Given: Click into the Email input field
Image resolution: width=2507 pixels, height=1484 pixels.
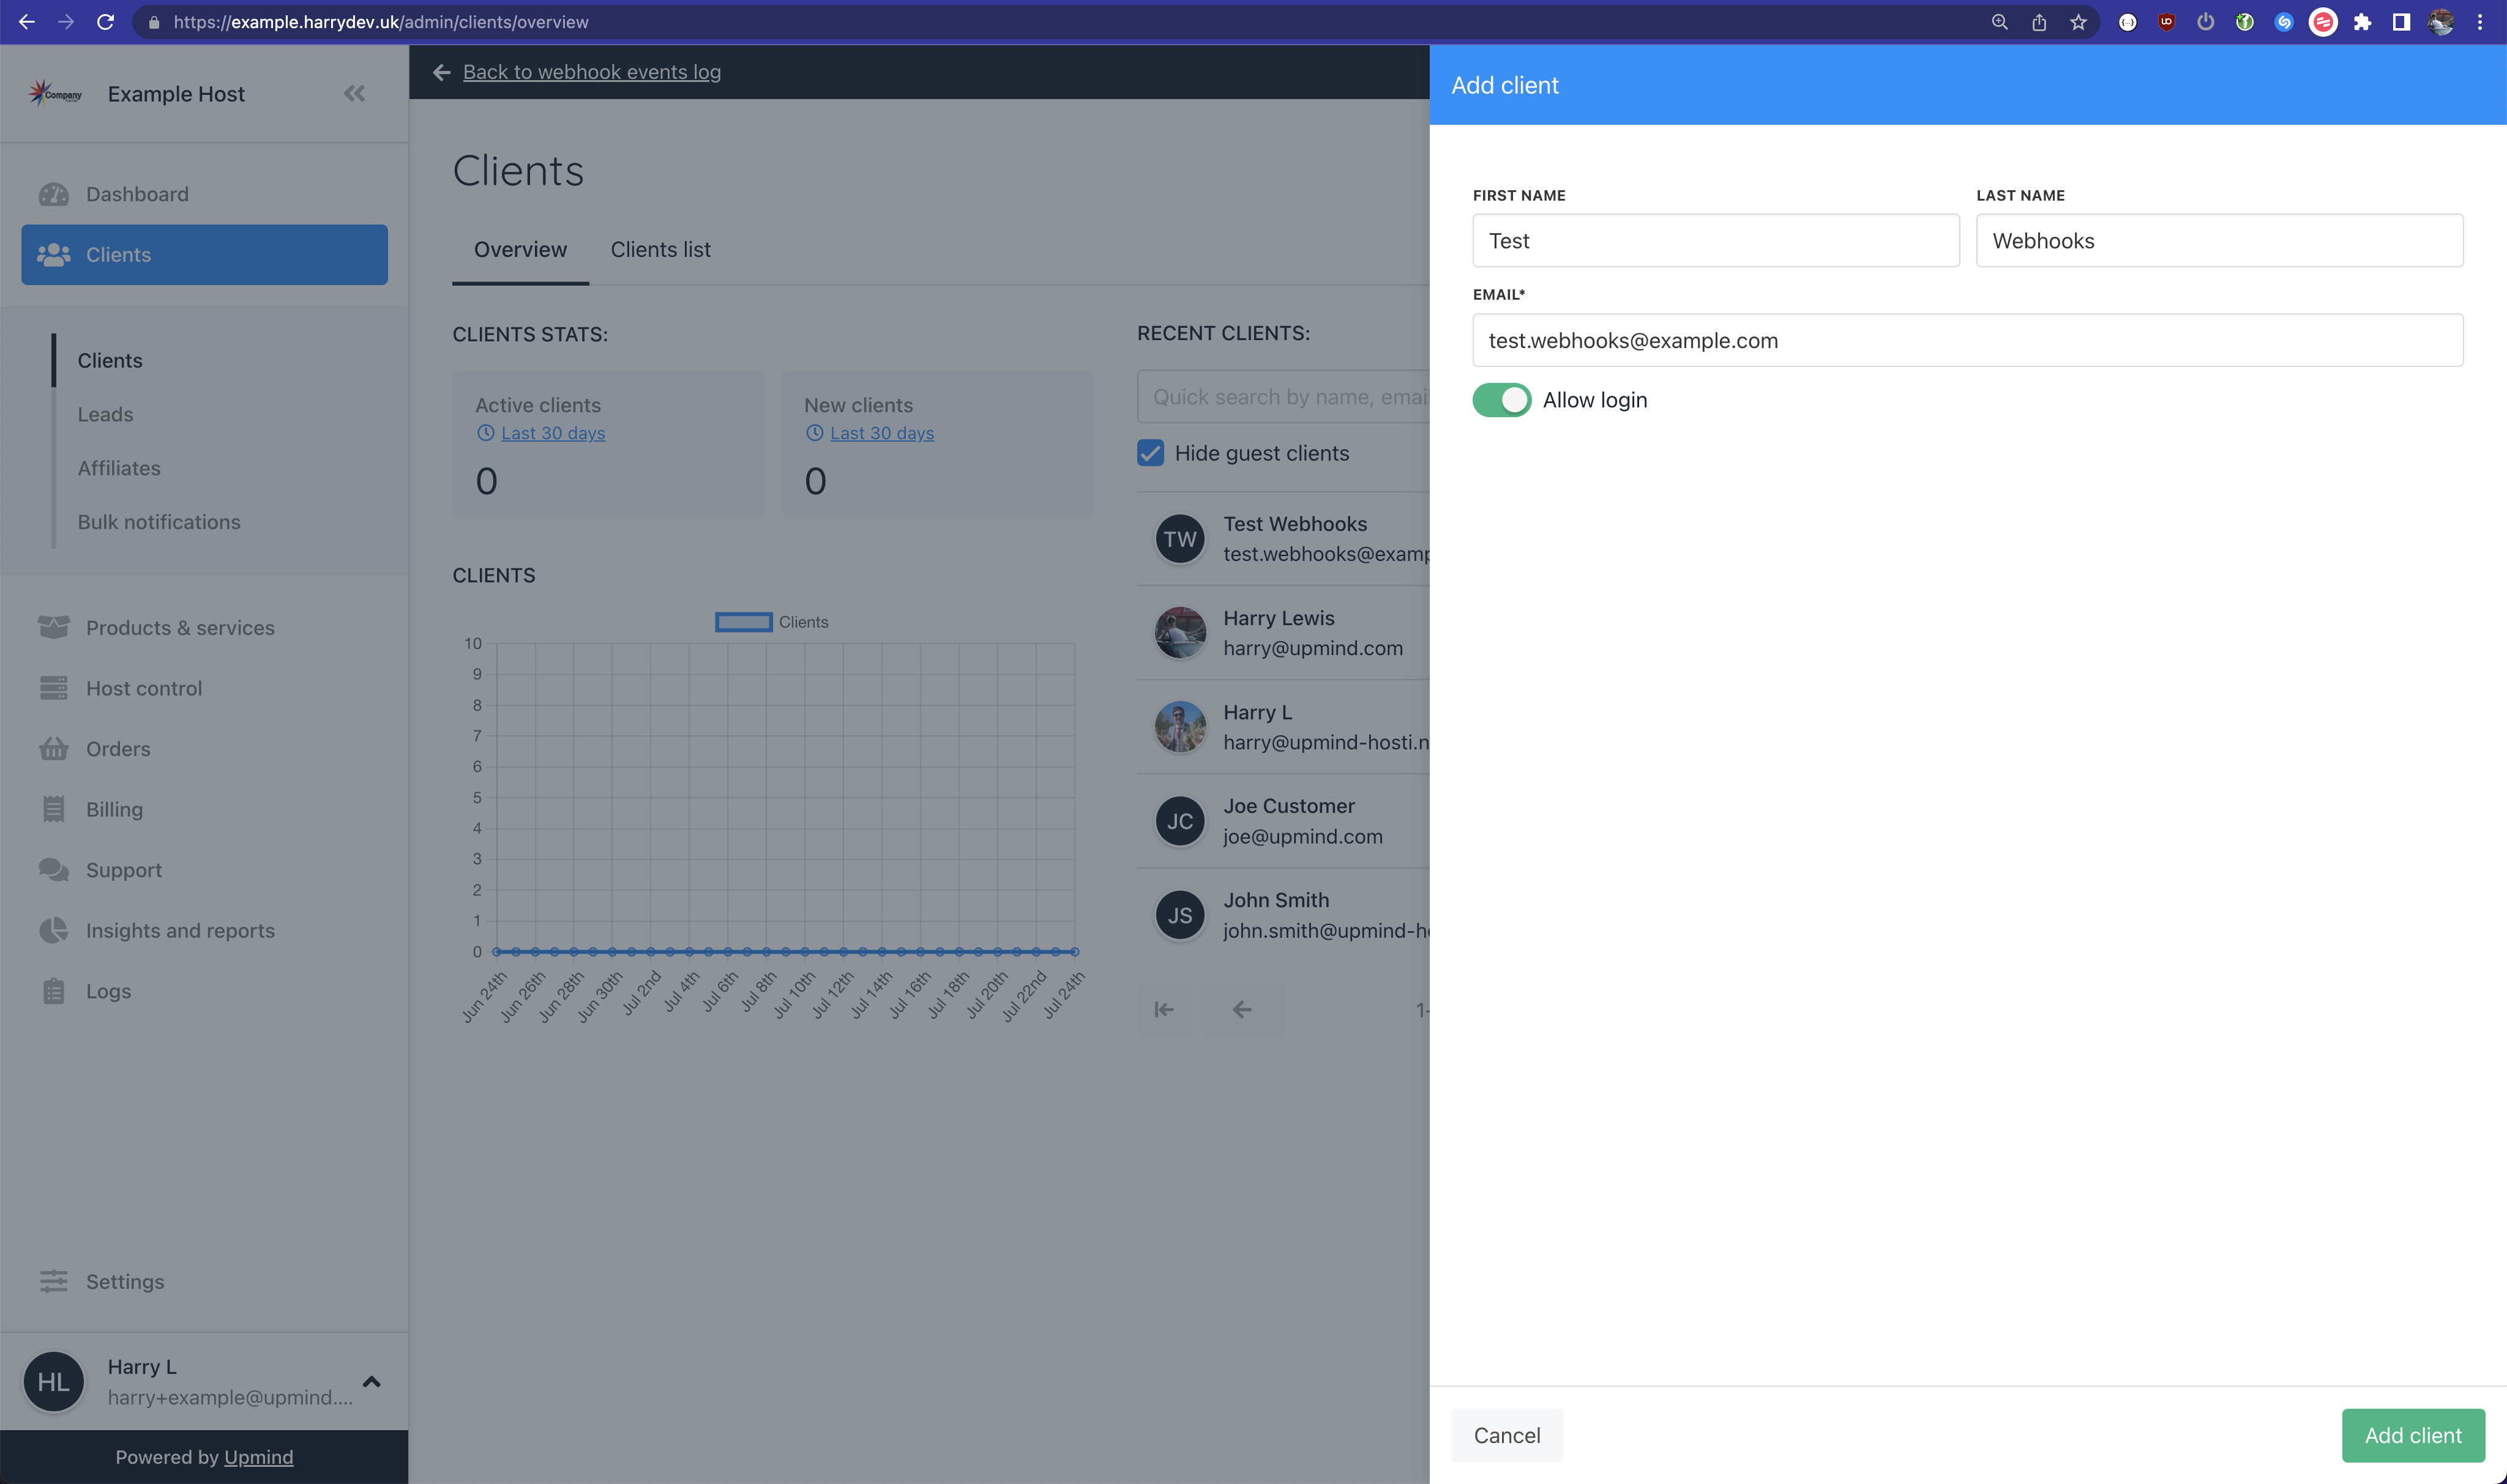Looking at the screenshot, I should coord(1967,340).
